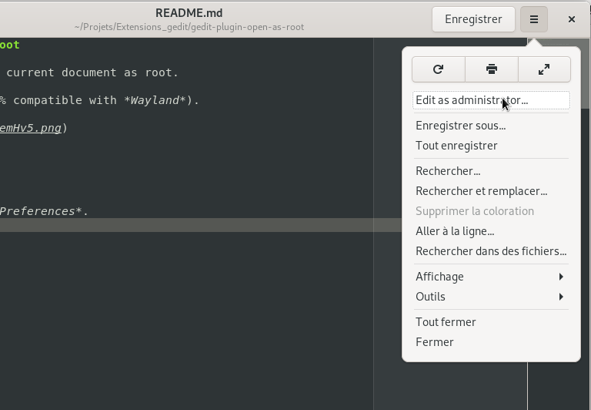
Task: Expand the Affichage submenu arrow
Action: [561, 277]
